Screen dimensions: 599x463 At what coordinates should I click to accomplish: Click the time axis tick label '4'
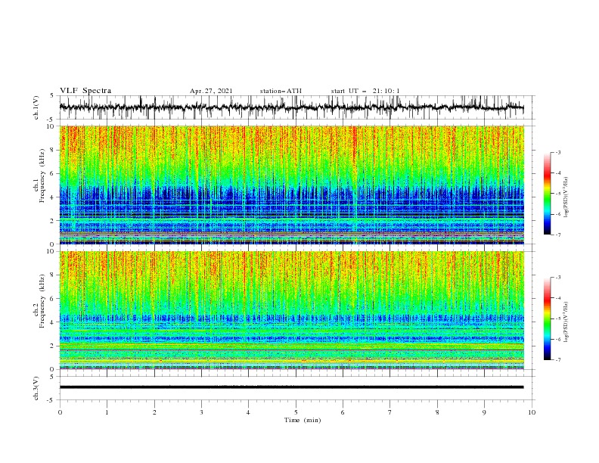pyautogui.click(x=248, y=412)
